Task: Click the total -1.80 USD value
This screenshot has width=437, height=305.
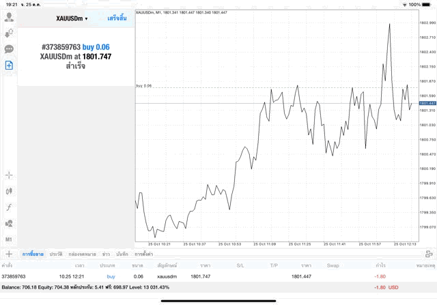Action: (386, 287)
